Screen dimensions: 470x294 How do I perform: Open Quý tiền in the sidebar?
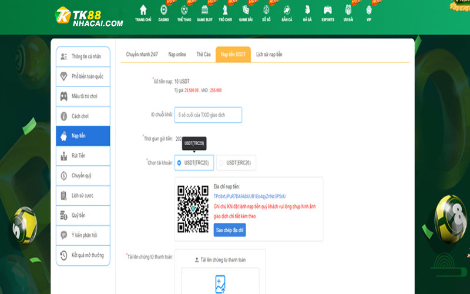(x=83, y=215)
